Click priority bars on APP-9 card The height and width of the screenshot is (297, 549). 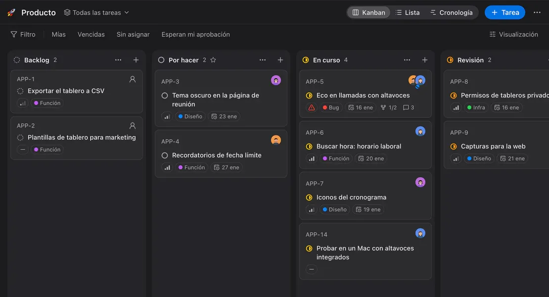click(456, 159)
